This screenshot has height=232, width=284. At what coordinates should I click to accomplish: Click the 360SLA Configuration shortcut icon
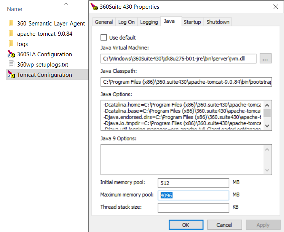coord(11,54)
